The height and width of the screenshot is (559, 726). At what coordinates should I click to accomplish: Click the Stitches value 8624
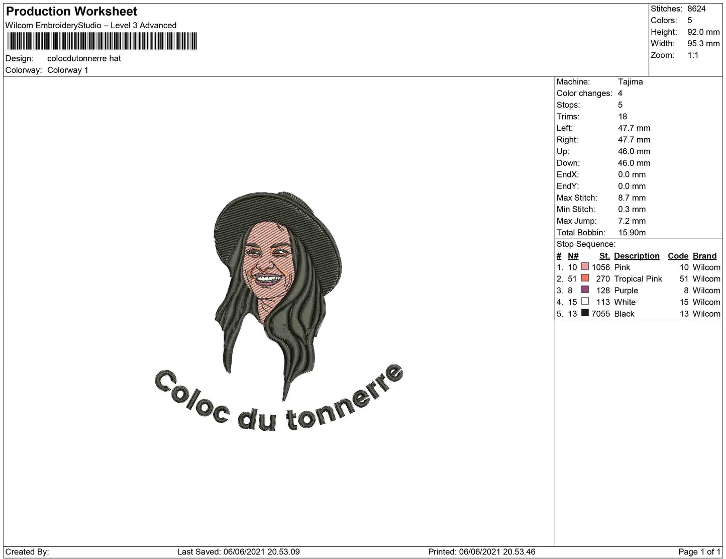pyautogui.click(x=696, y=9)
